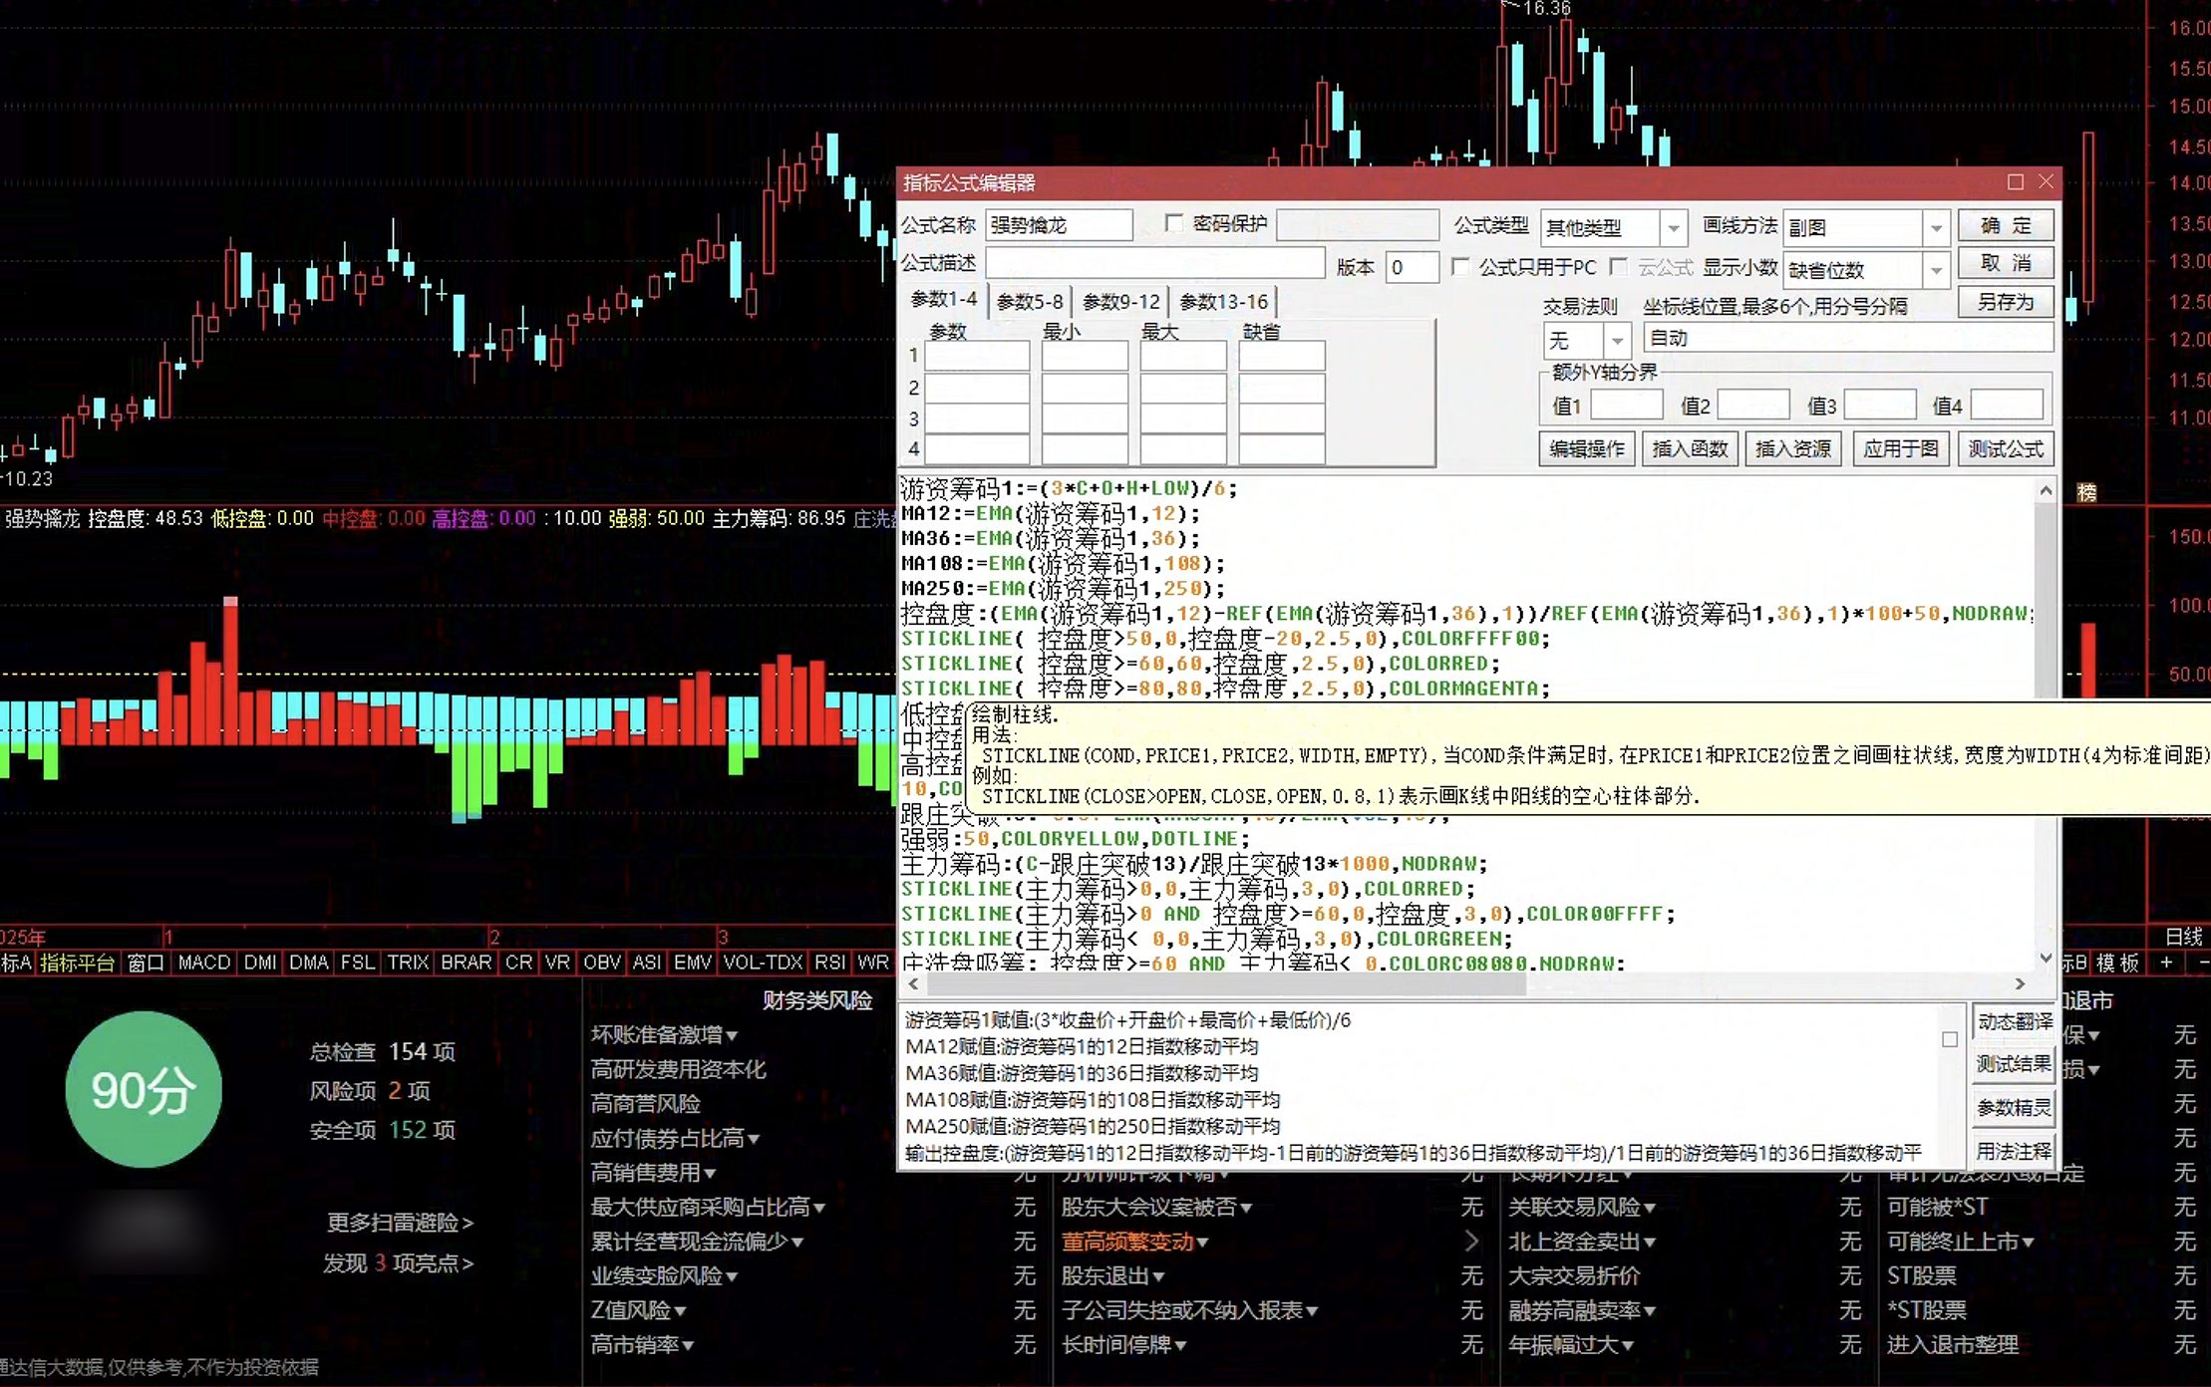Expand the 业绩变脸风险 item
Image resolution: width=2211 pixels, height=1387 pixels.
[732, 1276]
